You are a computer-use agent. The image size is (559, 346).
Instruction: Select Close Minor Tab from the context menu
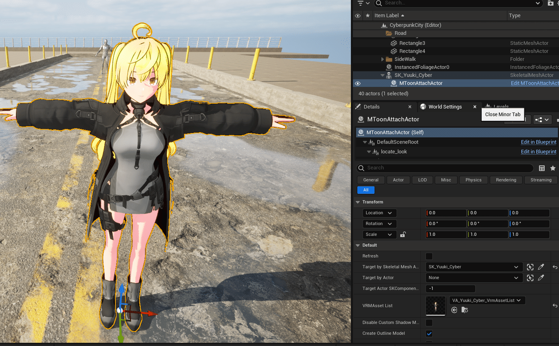(x=502, y=114)
